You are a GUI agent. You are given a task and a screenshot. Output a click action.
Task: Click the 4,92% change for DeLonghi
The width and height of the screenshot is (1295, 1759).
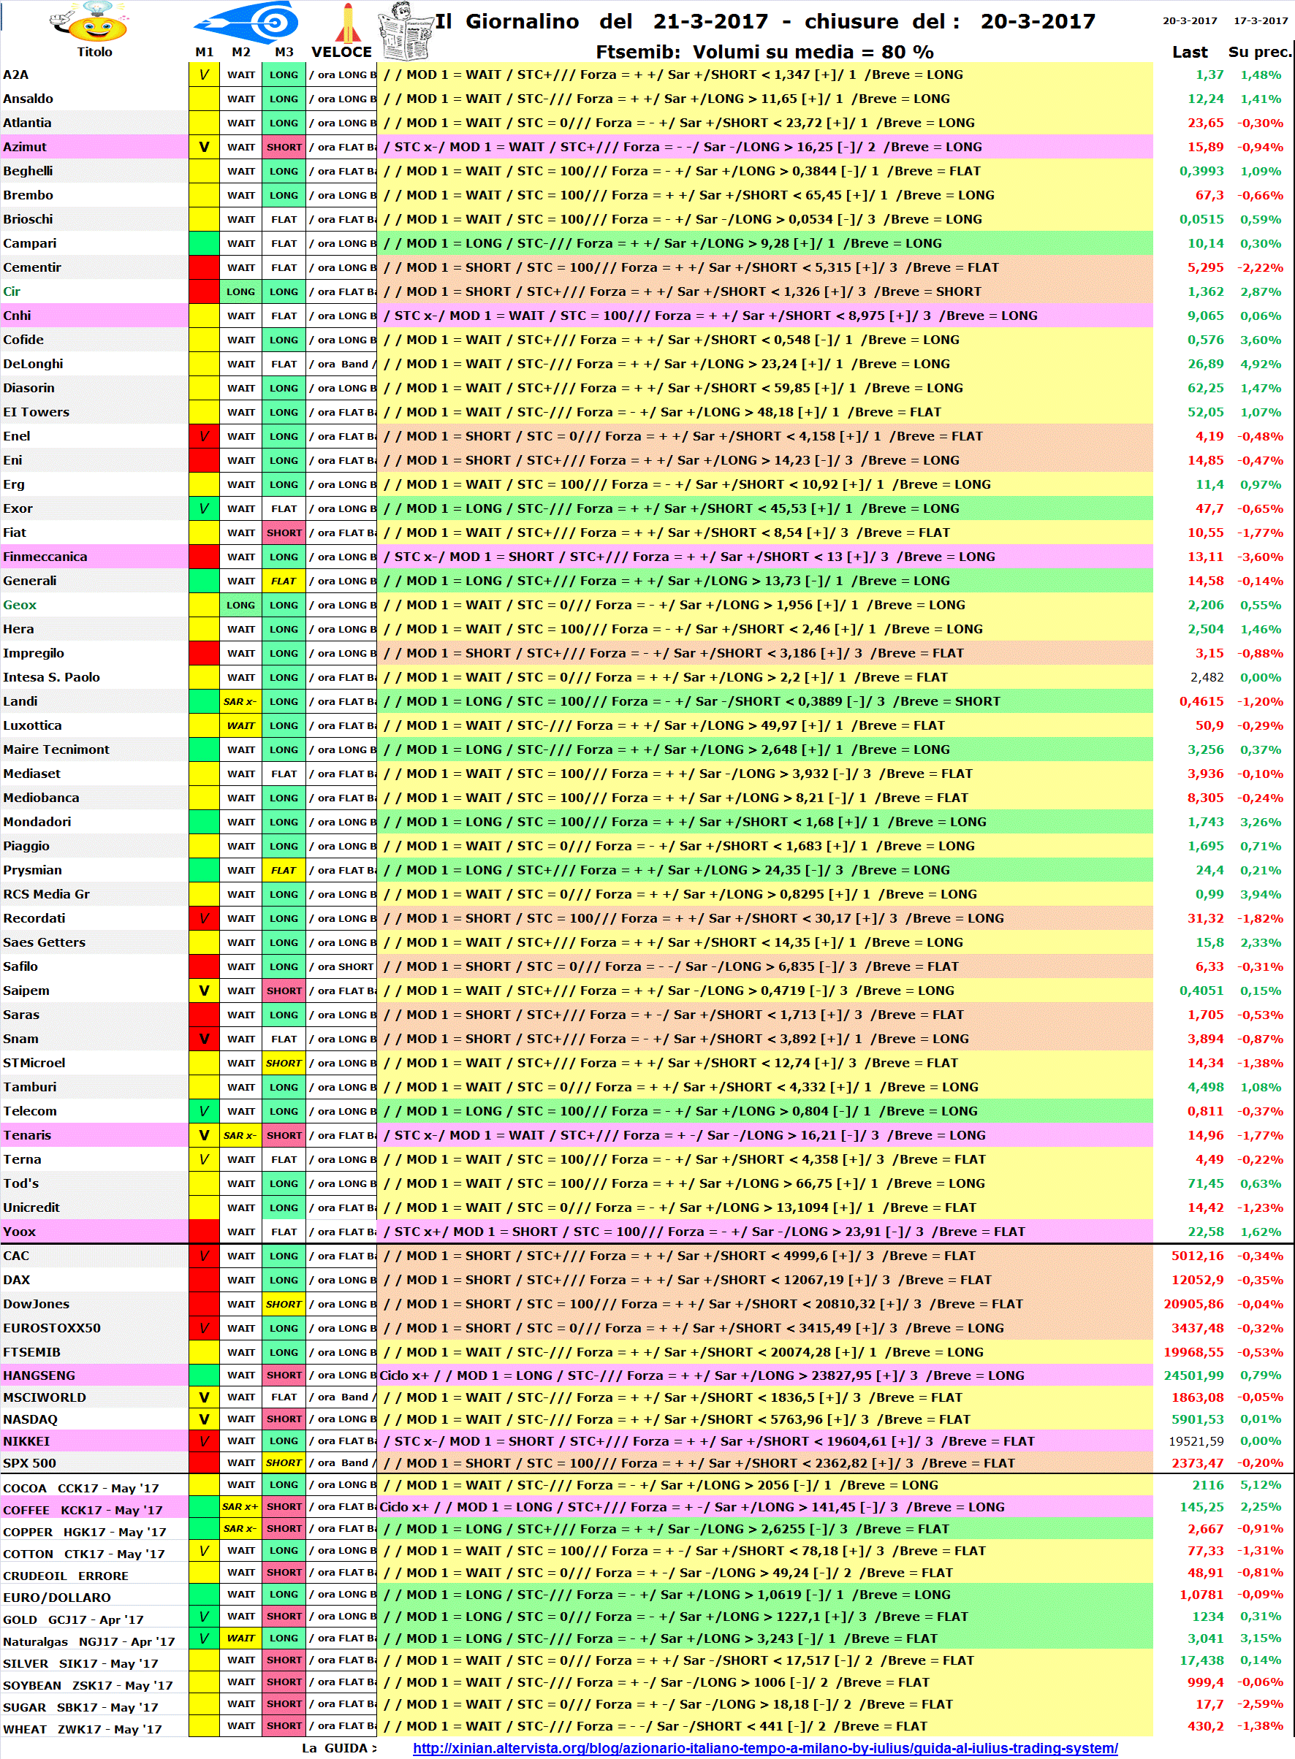click(1261, 364)
